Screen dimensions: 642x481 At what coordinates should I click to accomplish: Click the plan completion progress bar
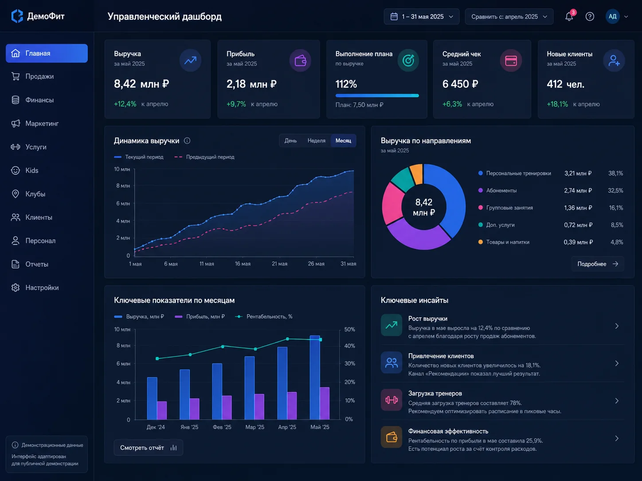377,95
